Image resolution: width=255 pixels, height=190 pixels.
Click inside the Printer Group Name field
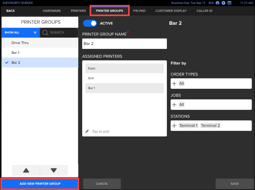124,43
